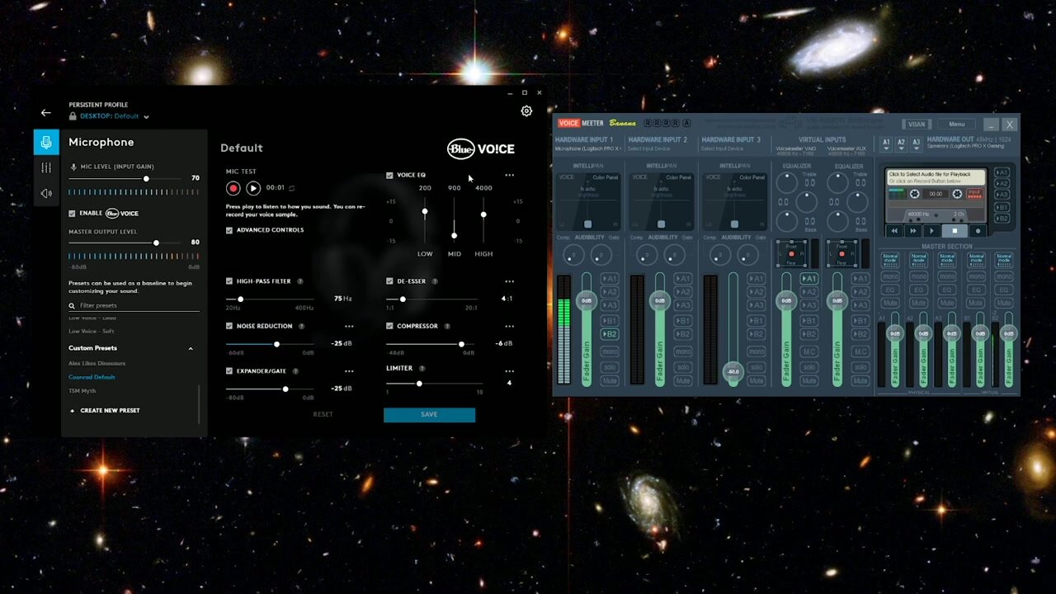This screenshot has height=594, width=1056.
Task: Choose the Coonrad Default preset
Action: coord(92,377)
